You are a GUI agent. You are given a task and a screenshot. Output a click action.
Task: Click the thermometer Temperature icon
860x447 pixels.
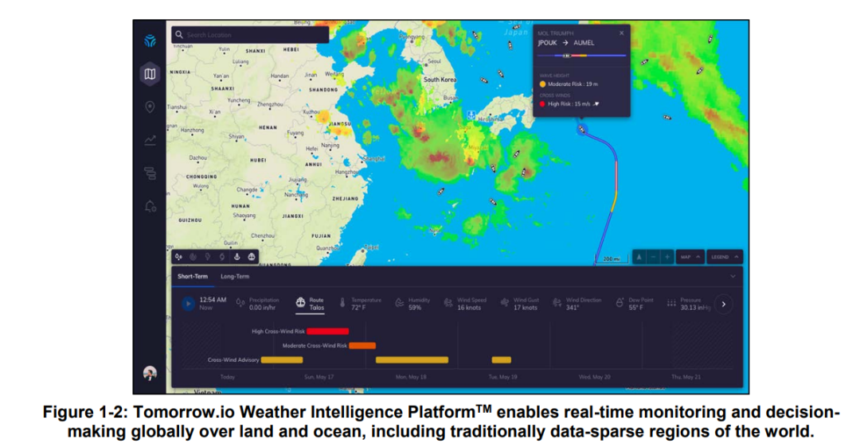342,303
